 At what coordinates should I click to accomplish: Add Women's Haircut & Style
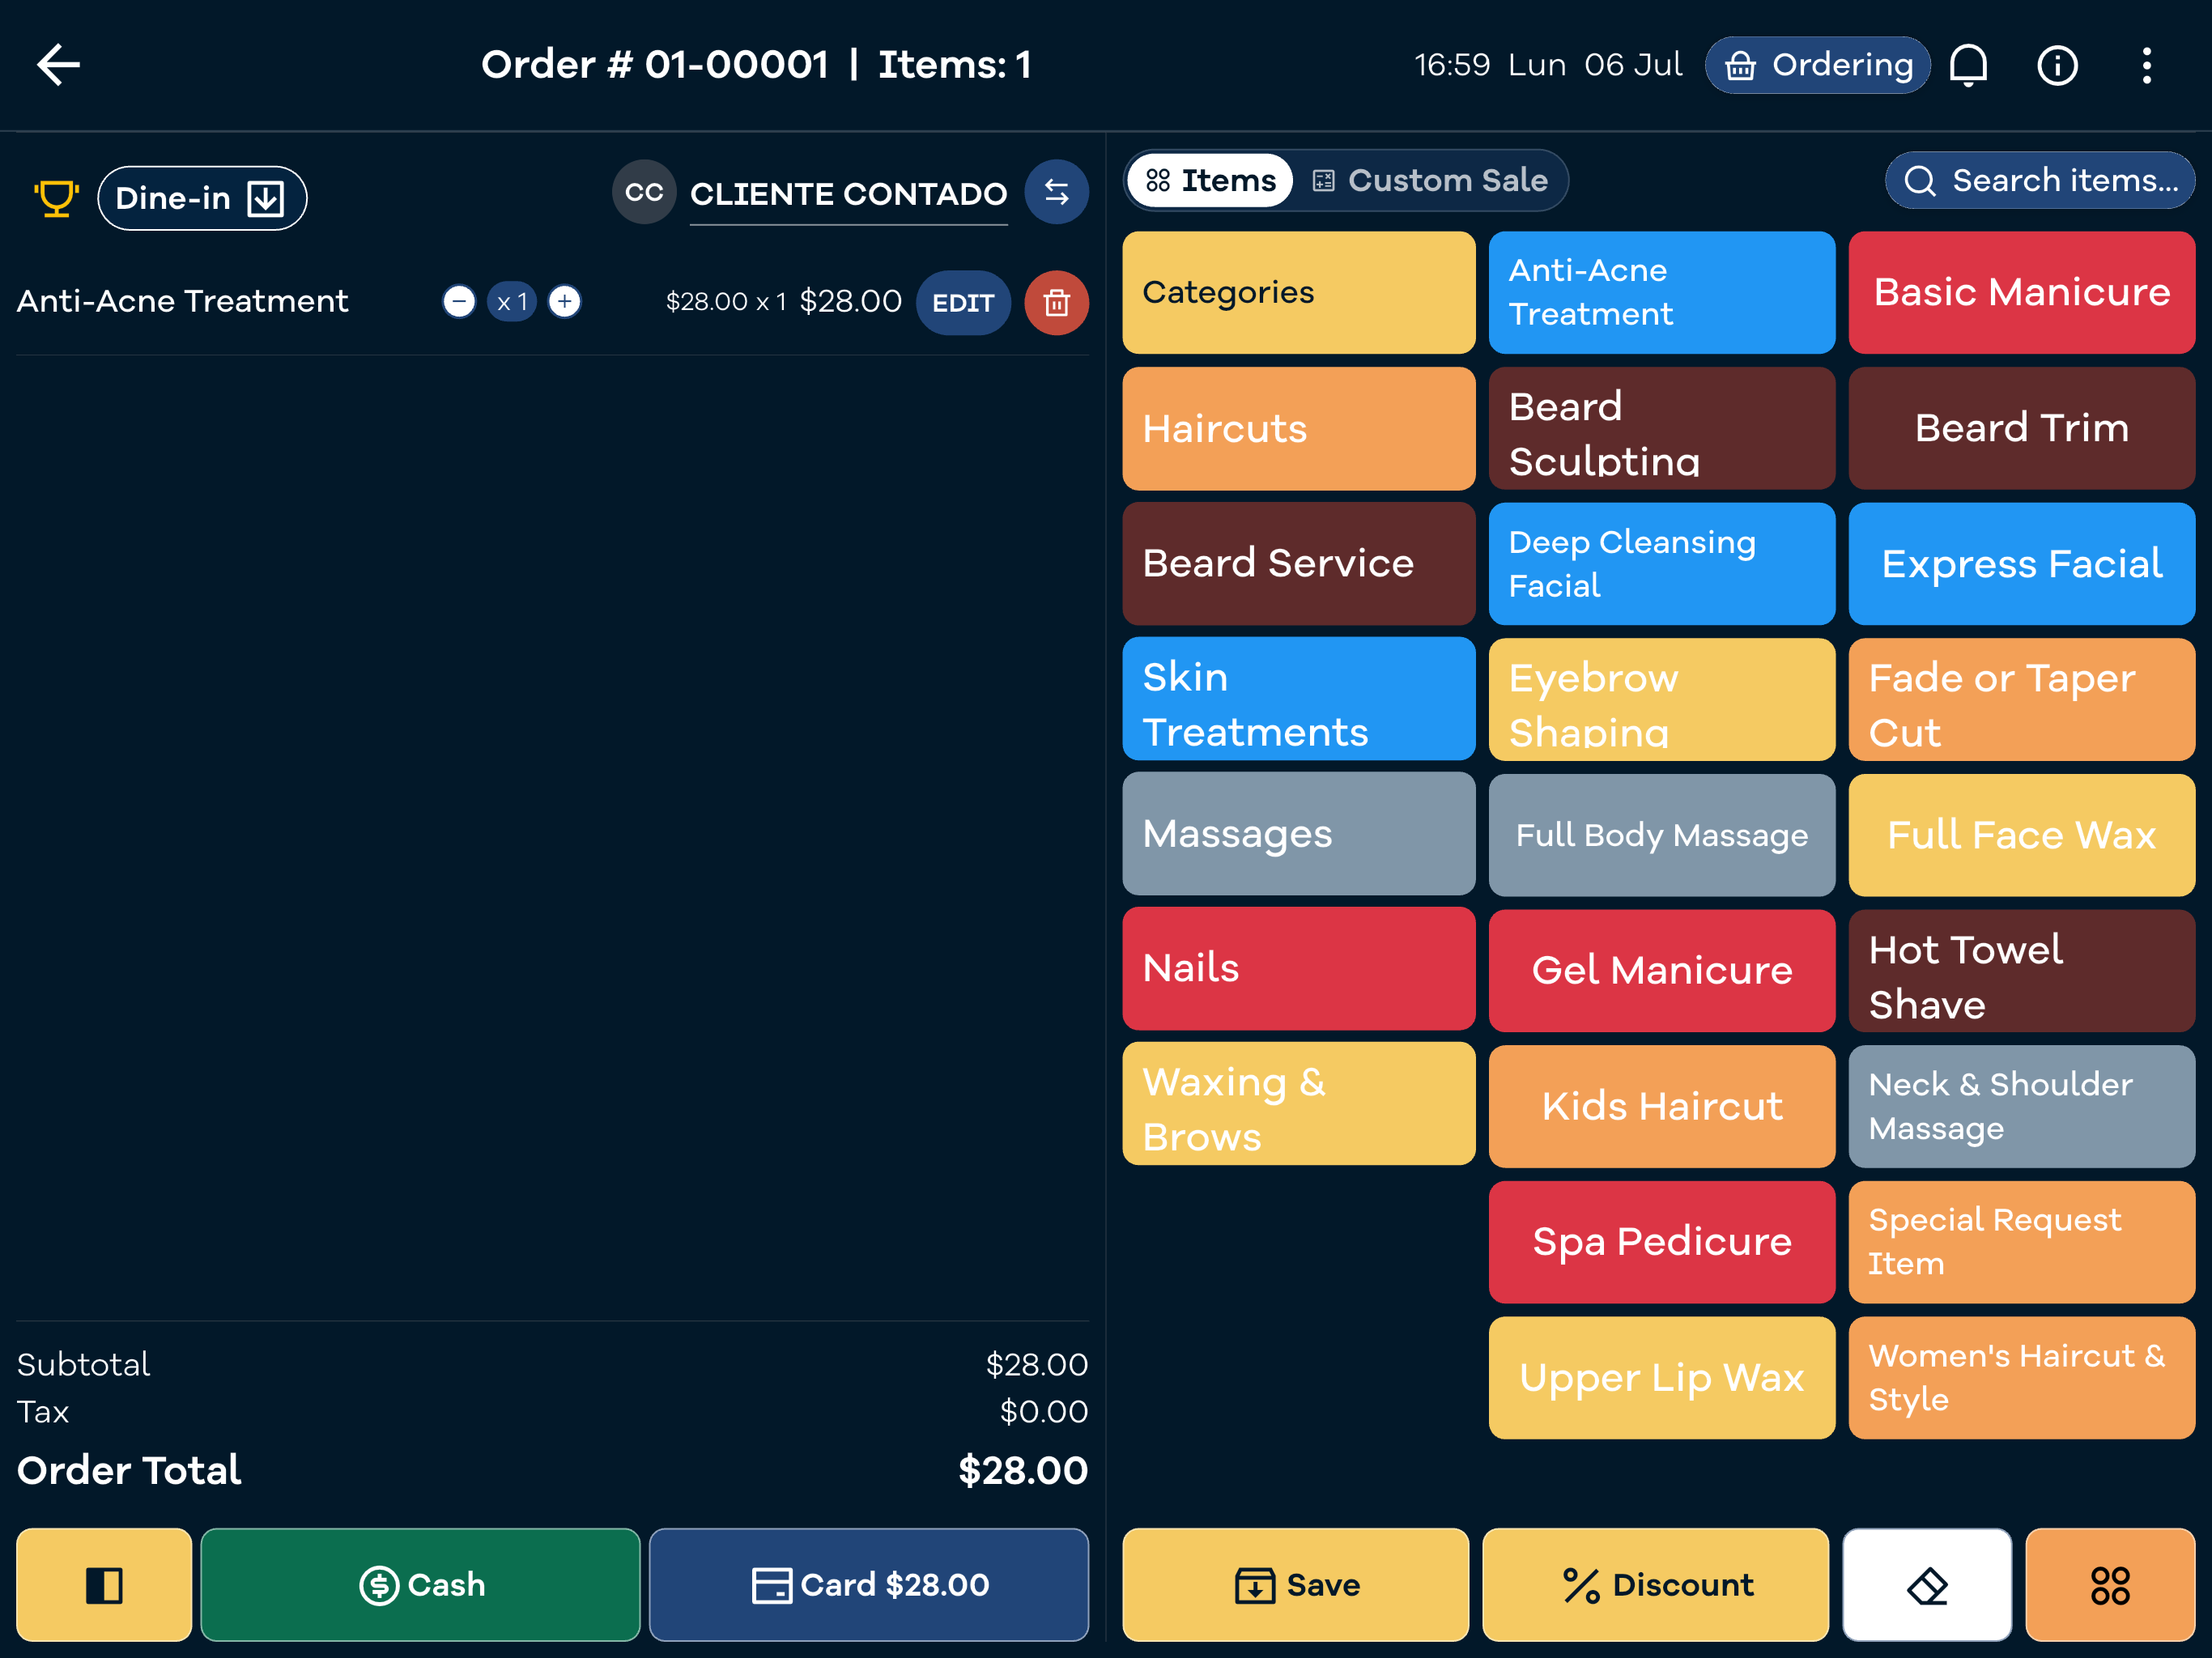[x=2021, y=1377]
